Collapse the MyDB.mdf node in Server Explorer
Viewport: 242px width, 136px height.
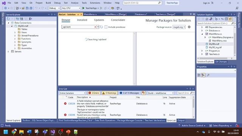pos(12,26)
